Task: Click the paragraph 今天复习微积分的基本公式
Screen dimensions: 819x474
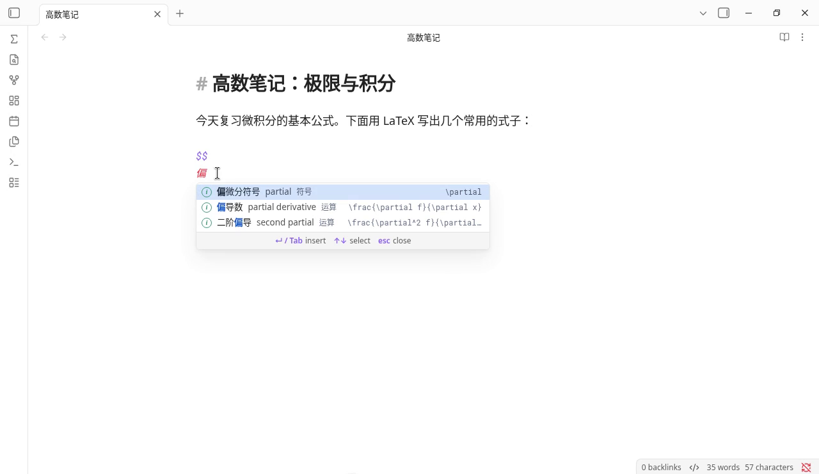Action: (x=363, y=120)
